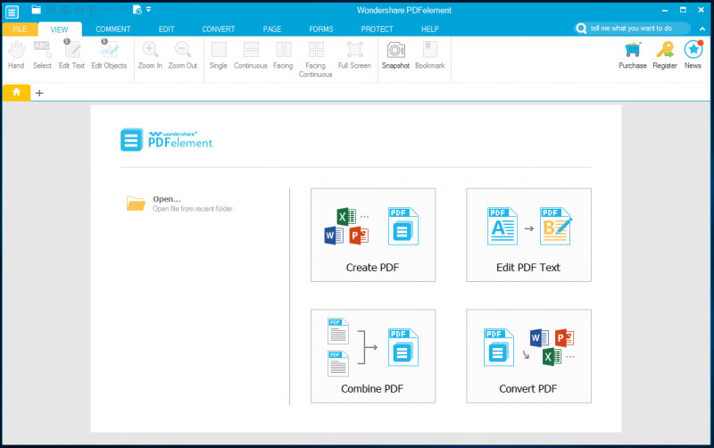714x448 pixels.
Task: Click the Edit PDF Text tile
Action: click(x=528, y=235)
